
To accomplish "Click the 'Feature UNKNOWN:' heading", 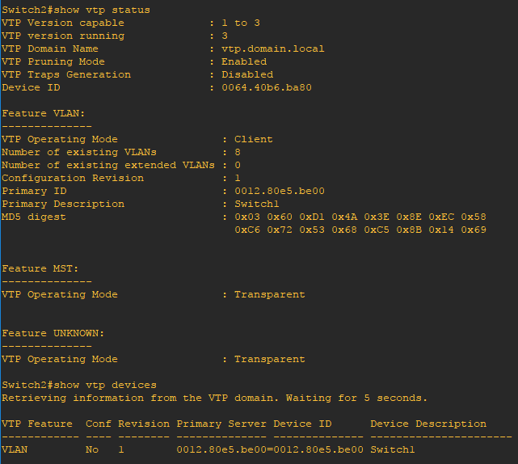I will coord(53,333).
